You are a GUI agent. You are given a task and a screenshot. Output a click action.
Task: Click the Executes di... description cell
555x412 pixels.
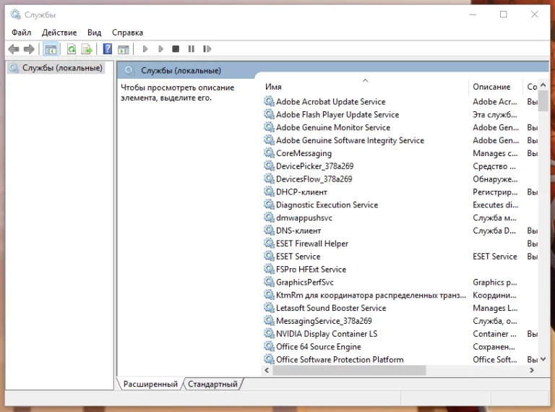click(495, 205)
